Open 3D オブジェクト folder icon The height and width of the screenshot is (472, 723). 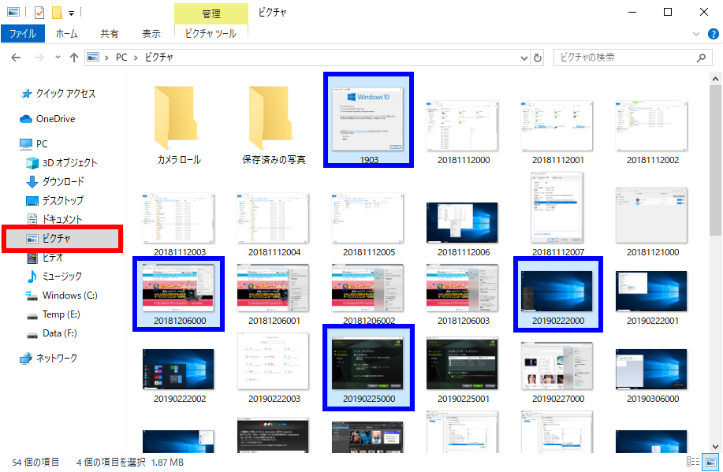pos(32,162)
